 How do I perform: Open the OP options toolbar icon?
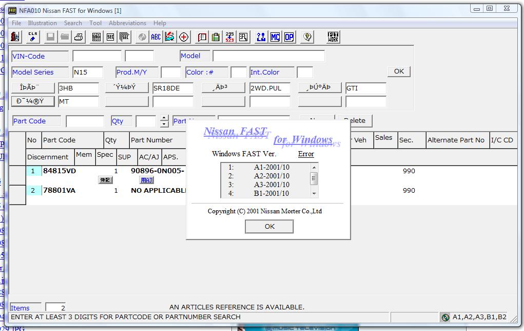[289, 36]
